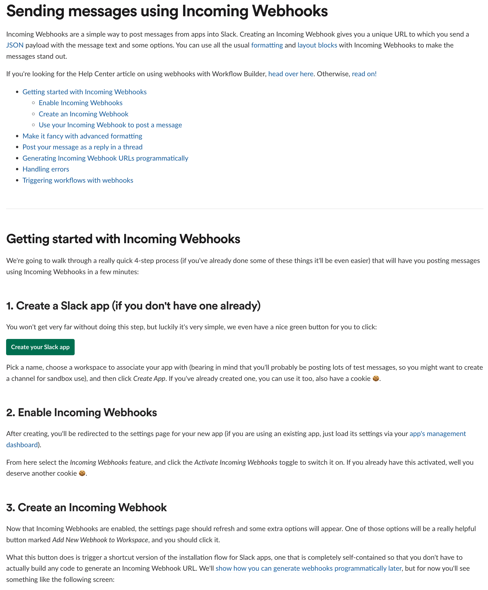This screenshot has width=488, height=590.
Task: Navigate to Triggering workflows with webhooks
Action: tap(78, 180)
